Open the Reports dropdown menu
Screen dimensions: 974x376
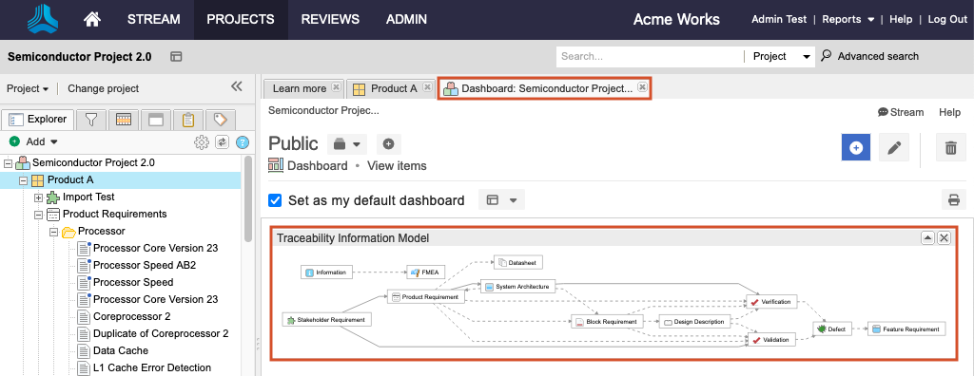pyautogui.click(x=847, y=19)
